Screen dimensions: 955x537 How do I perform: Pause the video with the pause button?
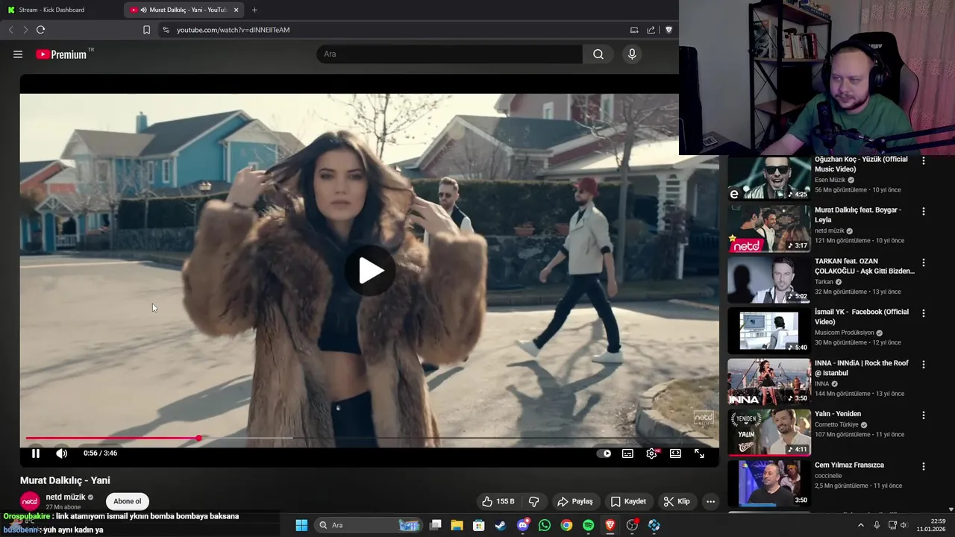[35, 453]
